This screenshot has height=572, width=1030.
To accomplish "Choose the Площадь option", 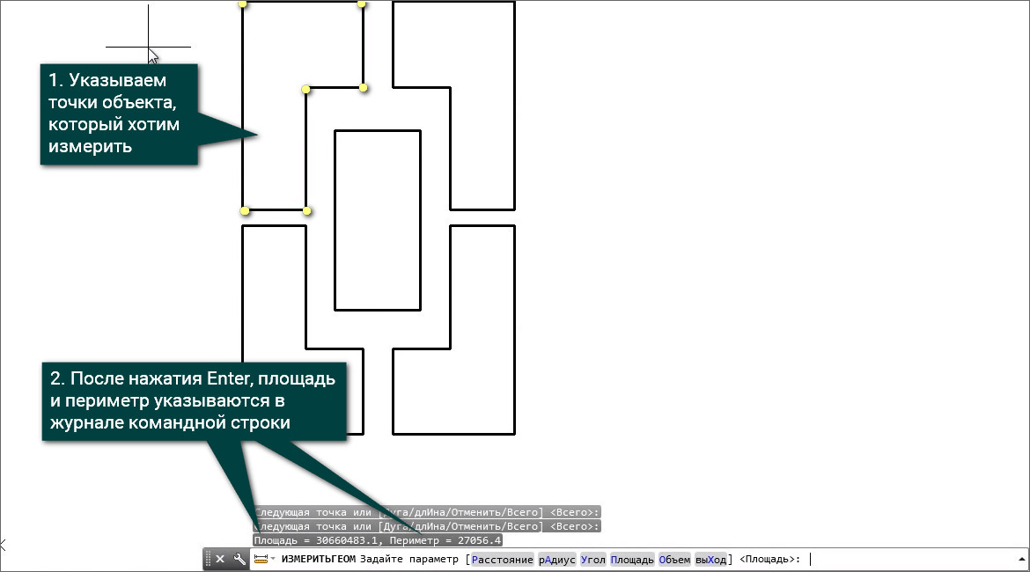I will (632, 560).
